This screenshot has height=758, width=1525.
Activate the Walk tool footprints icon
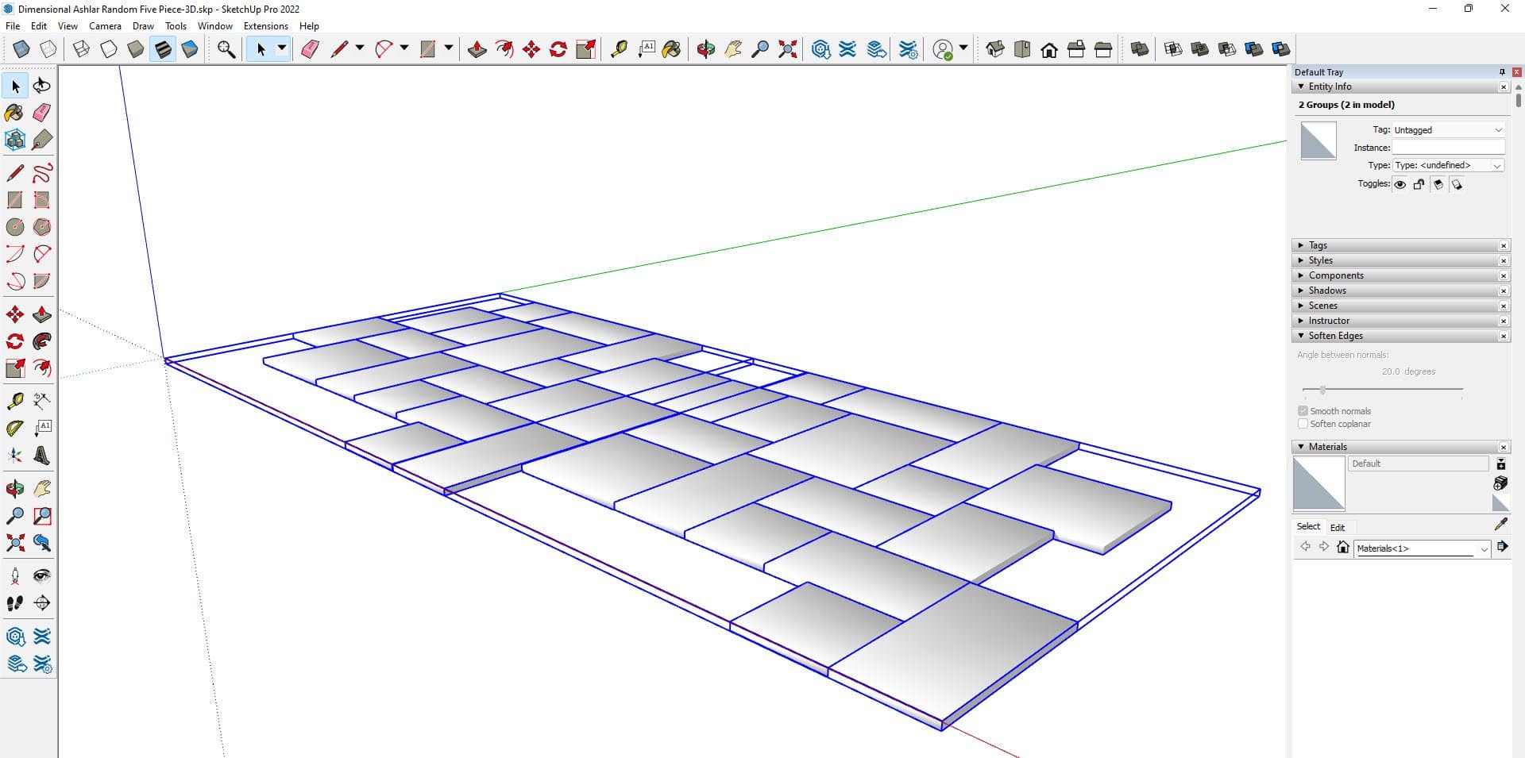tap(14, 603)
